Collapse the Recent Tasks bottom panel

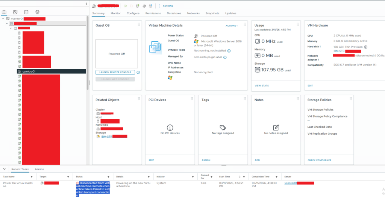coord(4,169)
